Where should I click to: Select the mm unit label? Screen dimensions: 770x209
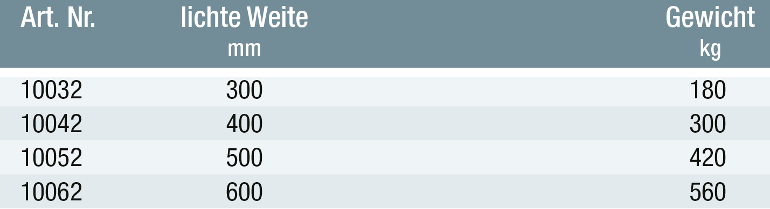coord(245,49)
